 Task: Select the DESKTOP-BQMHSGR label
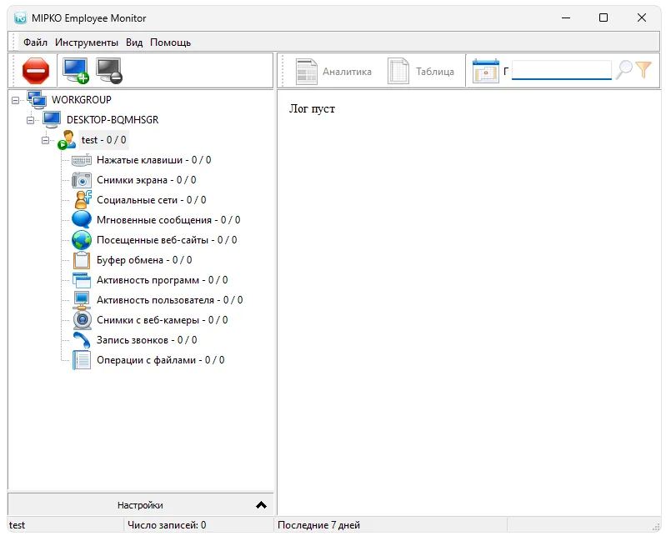113,120
